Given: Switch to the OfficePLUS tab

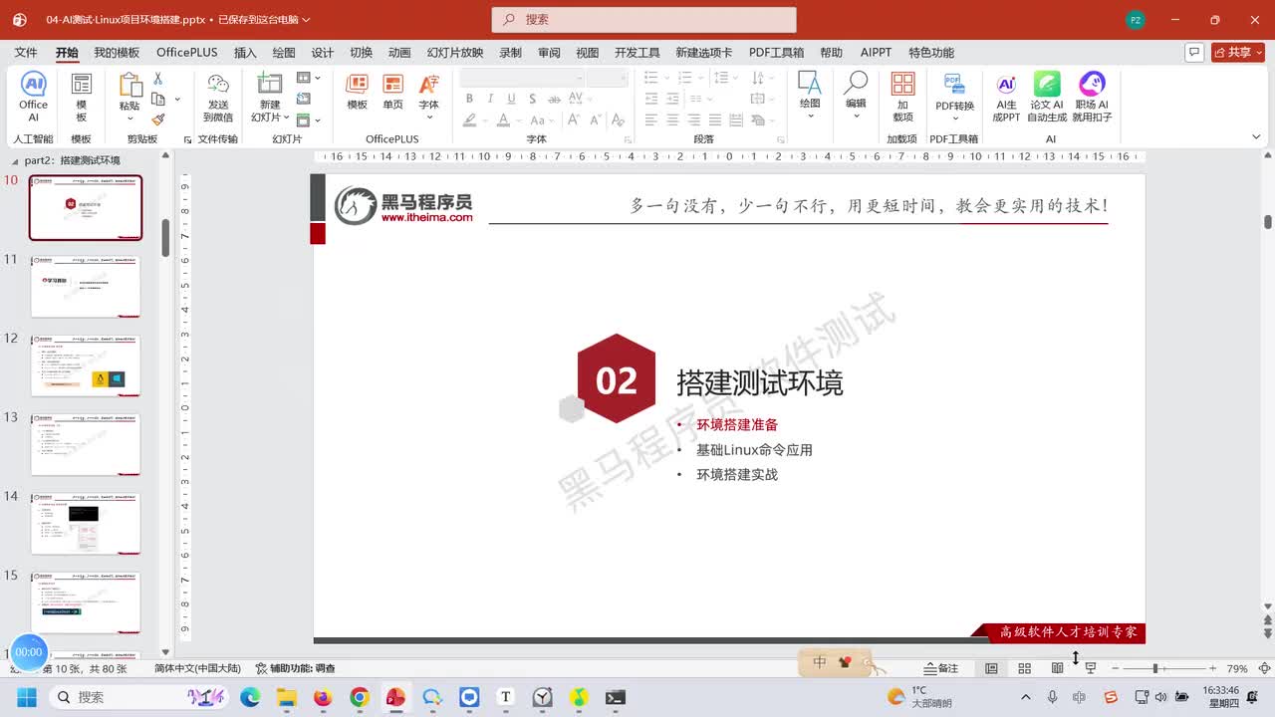Looking at the screenshot, I should 186,52.
